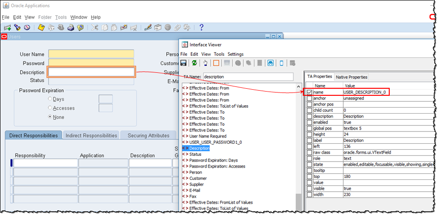Click the User Name input field
The width and height of the screenshot is (439, 216).
tap(91, 54)
